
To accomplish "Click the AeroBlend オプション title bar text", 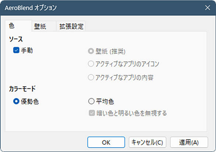I will [x=31, y=8].
